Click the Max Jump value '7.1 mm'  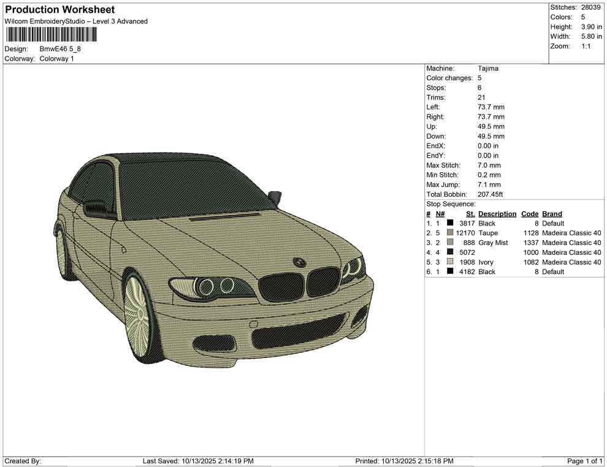coord(489,184)
